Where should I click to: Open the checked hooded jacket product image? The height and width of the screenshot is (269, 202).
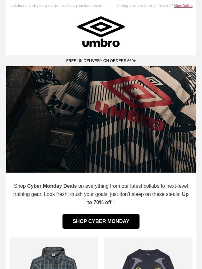point(54,253)
